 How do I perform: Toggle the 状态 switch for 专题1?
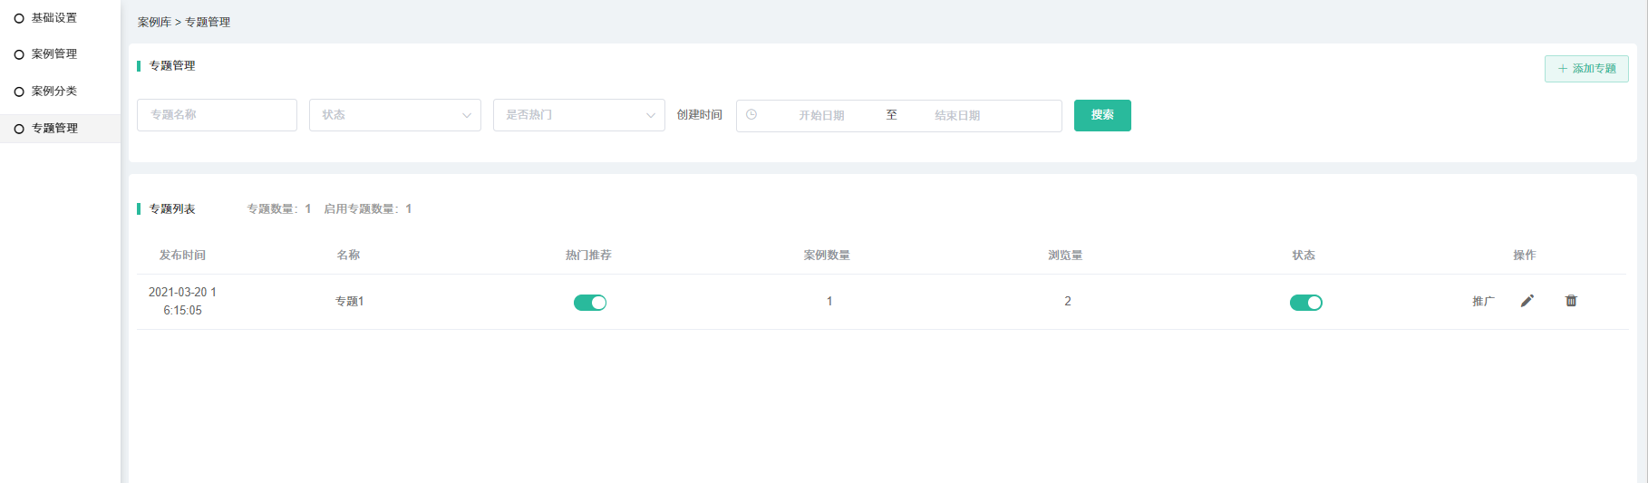[1306, 303]
